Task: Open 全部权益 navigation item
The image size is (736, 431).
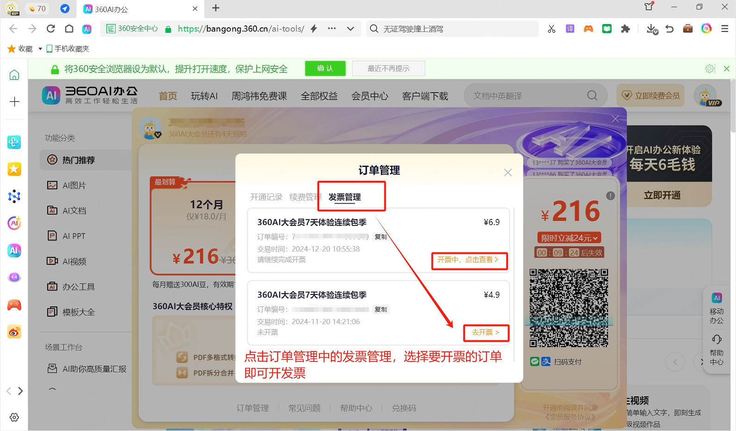Action: tap(319, 96)
